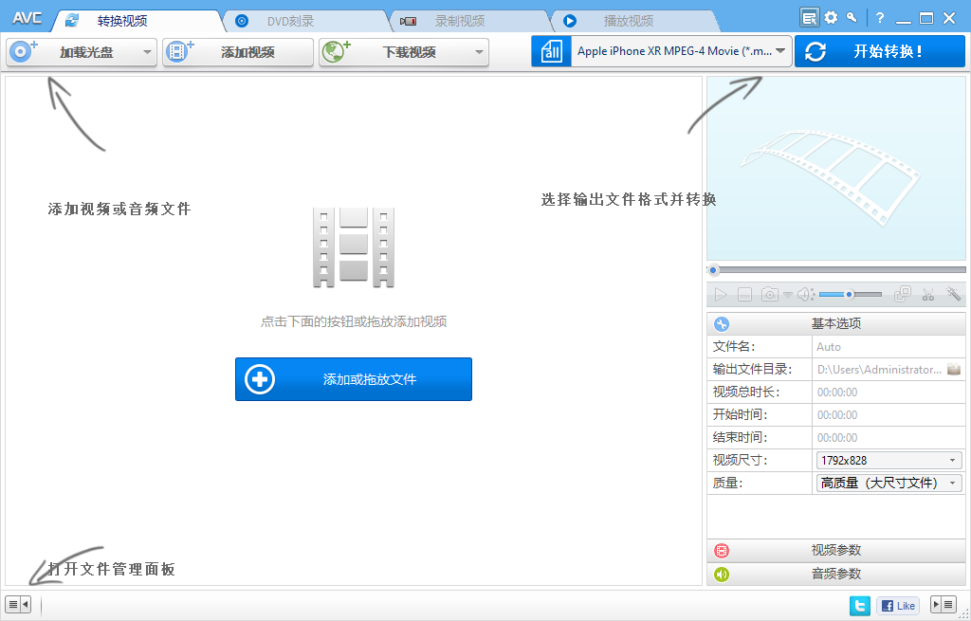Toggle the right-side options panel button
The height and width of the screenshot is (621, 971).
click(944, 604)
